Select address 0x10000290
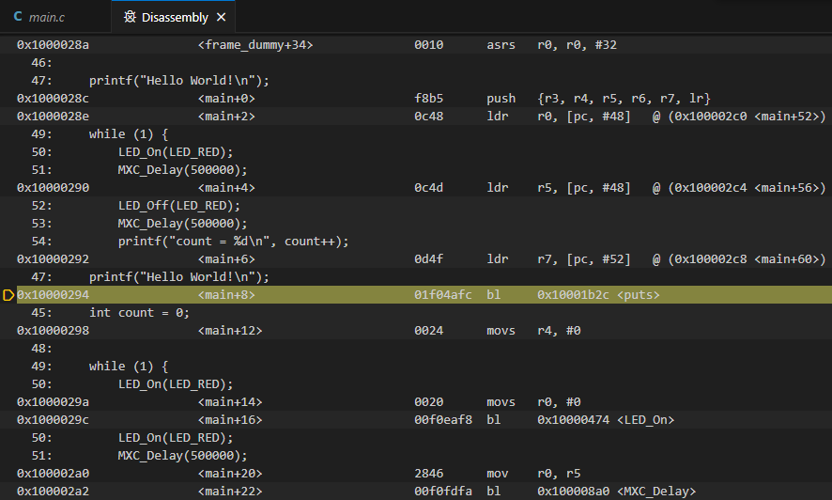The width and height of the screenshot is (832, 500). click(54, 187)
